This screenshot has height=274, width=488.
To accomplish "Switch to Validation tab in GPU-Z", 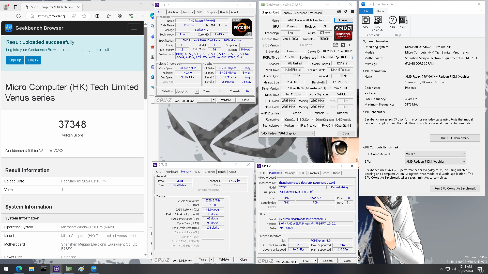I will [316, 13].
